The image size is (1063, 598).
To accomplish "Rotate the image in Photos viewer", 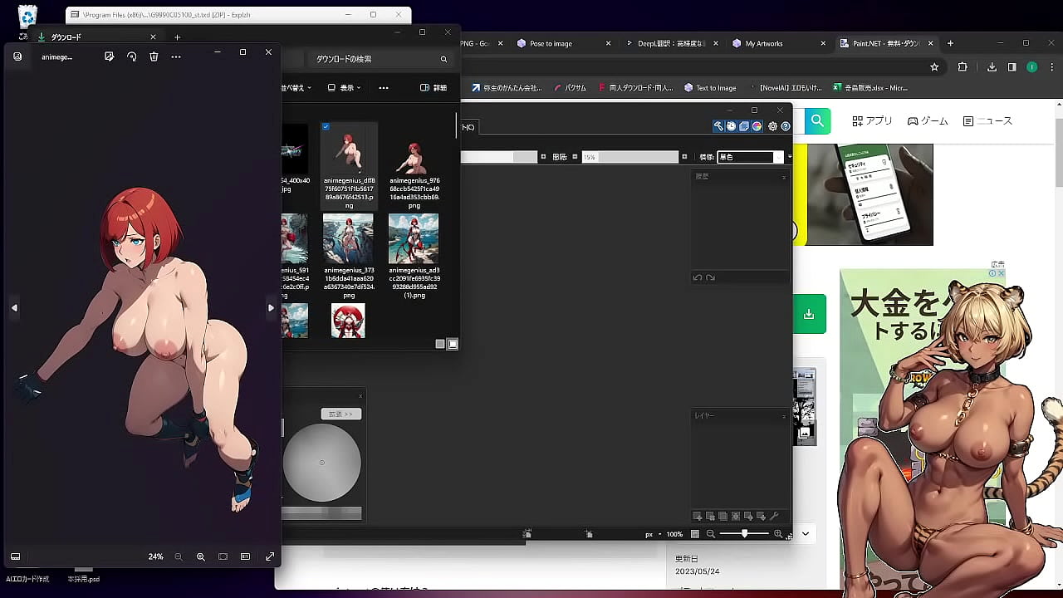I will (x=131, y=56).
